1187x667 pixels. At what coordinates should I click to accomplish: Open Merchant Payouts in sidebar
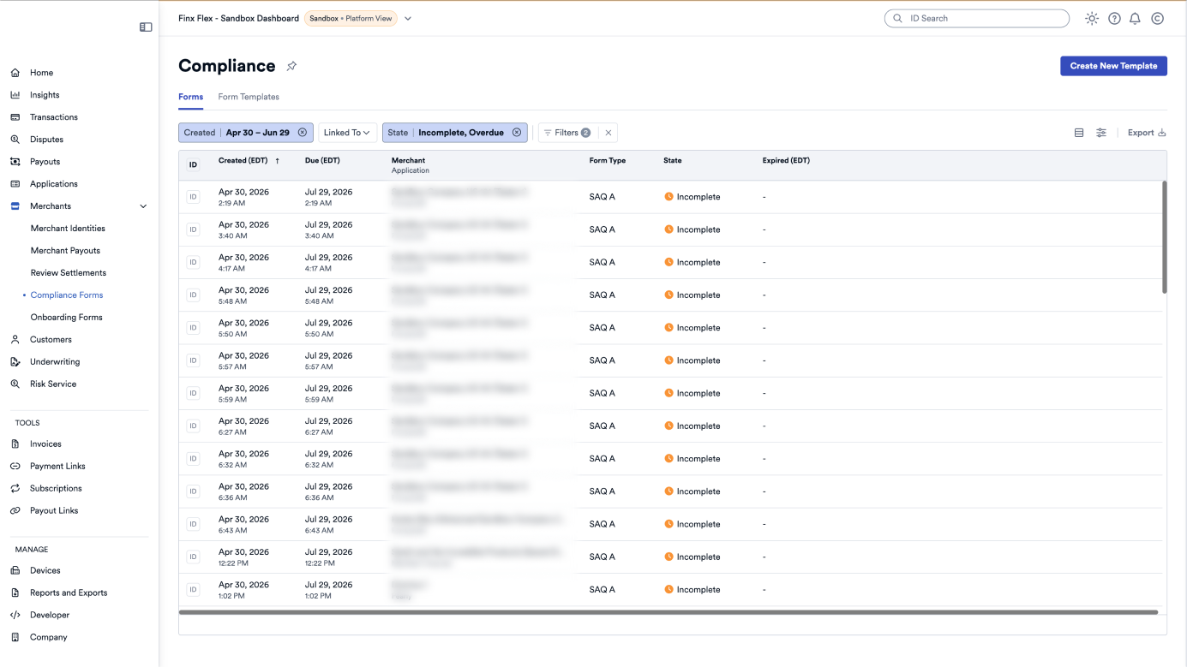pyautogui.click(x=65, y=251)
